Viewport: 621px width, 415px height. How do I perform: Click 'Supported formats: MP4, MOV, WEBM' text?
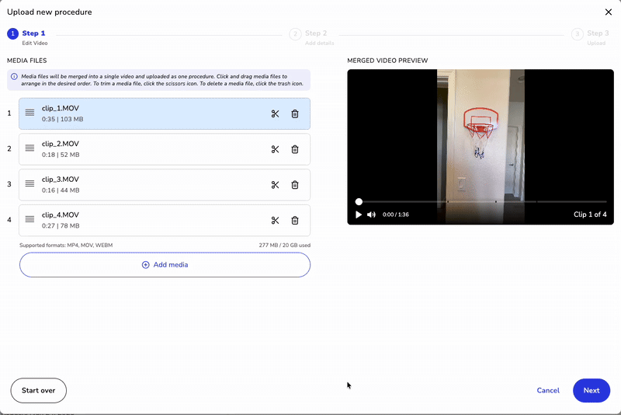[x=66, y=246]
